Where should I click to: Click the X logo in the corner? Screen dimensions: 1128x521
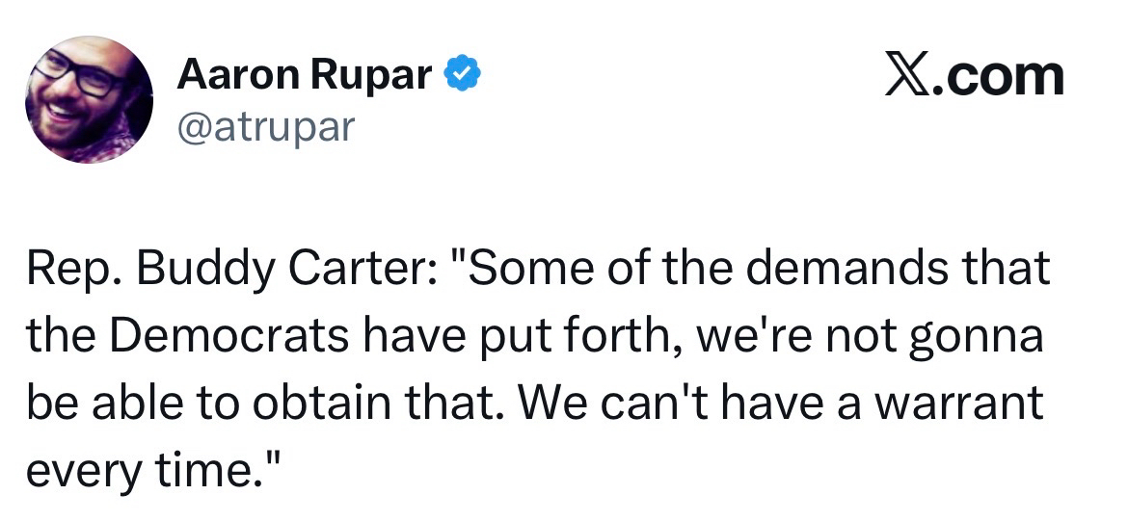tap(911, 77)
